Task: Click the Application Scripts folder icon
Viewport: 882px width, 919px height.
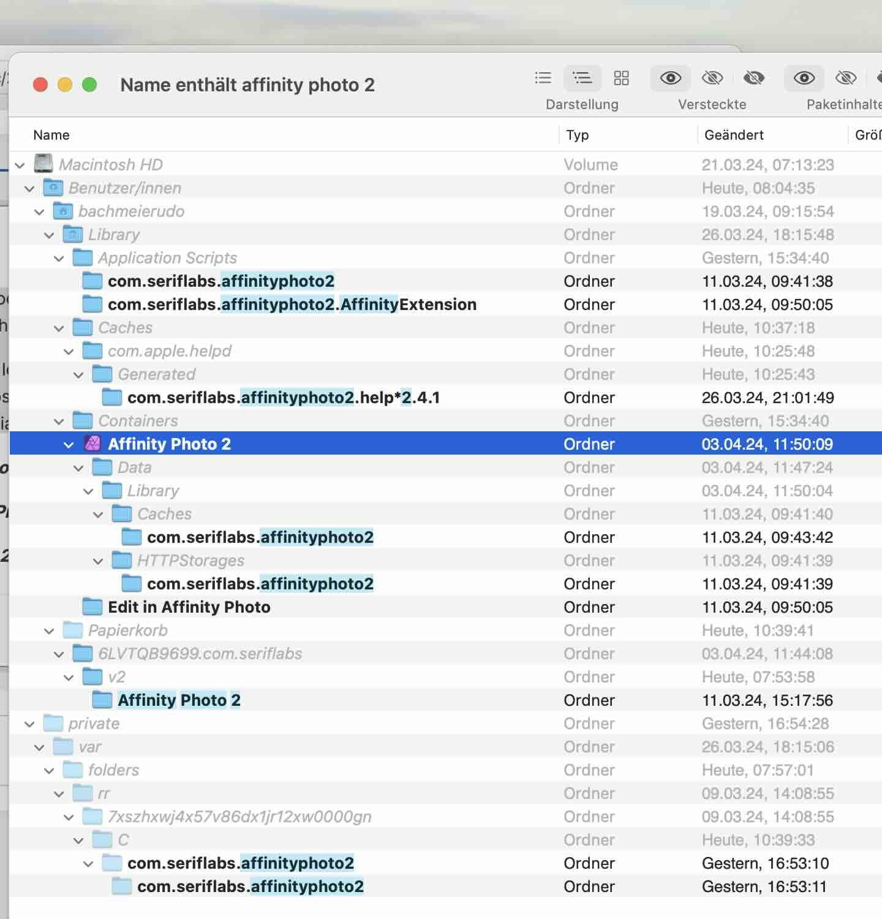Action: [83, 257]
